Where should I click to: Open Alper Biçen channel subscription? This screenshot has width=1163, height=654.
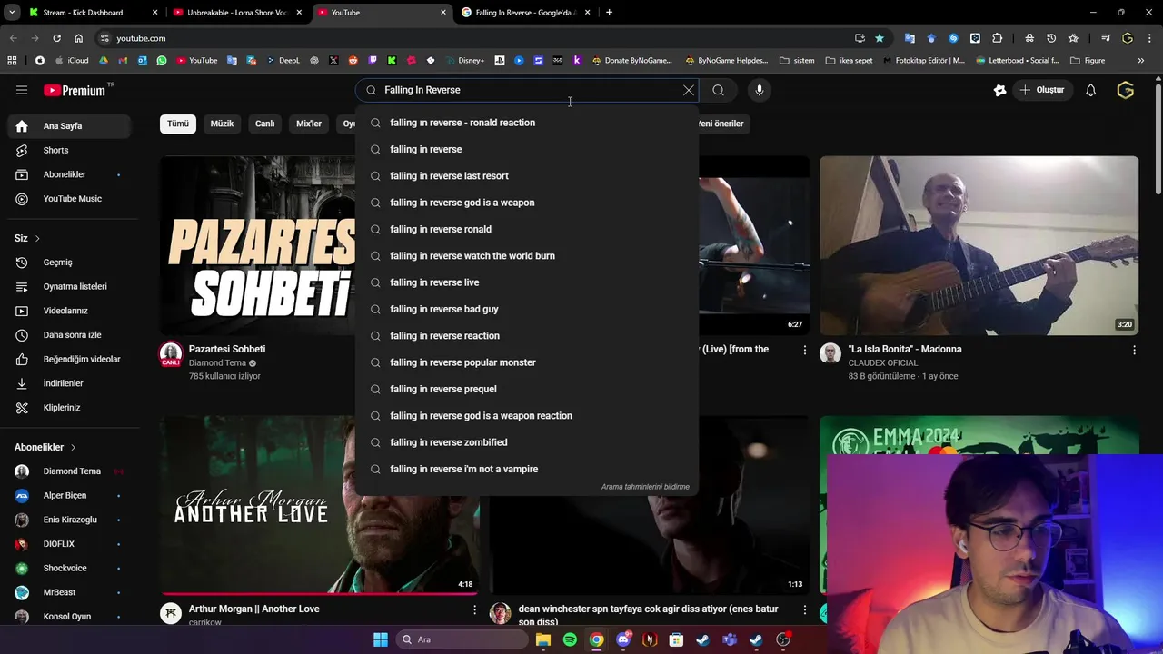[71, 496]
